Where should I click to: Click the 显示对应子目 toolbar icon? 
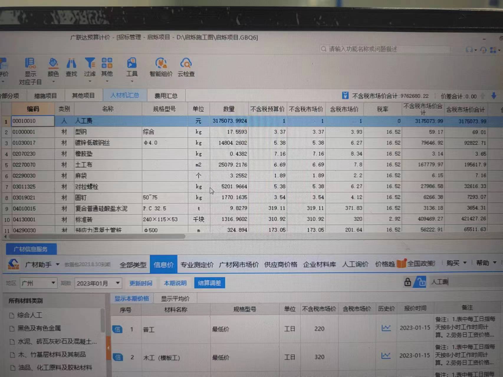(x=30, y=63)
